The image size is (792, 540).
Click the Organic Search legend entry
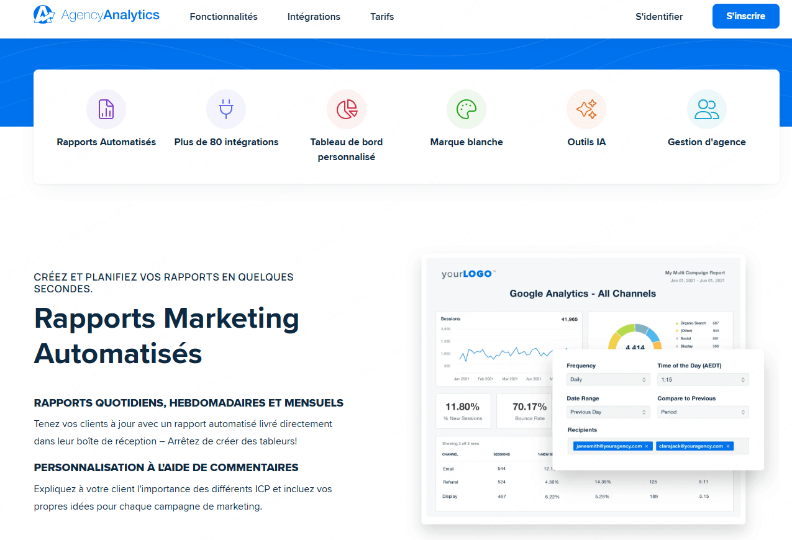coord(696,323)
